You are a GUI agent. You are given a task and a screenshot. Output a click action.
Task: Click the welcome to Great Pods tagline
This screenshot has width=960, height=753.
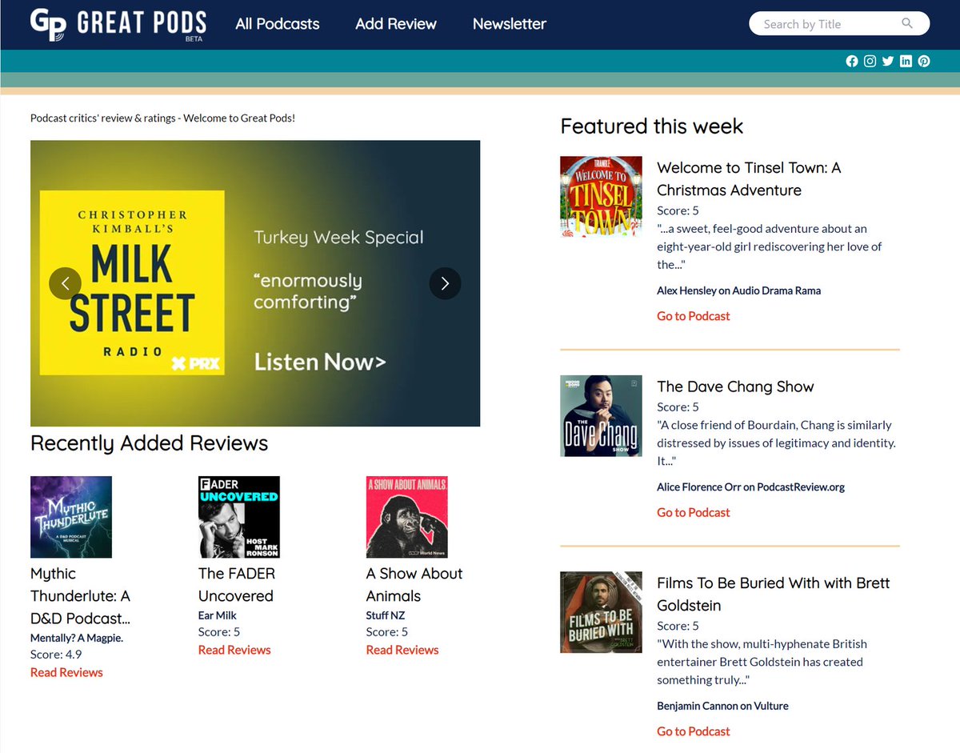click(x=162, y=118)
